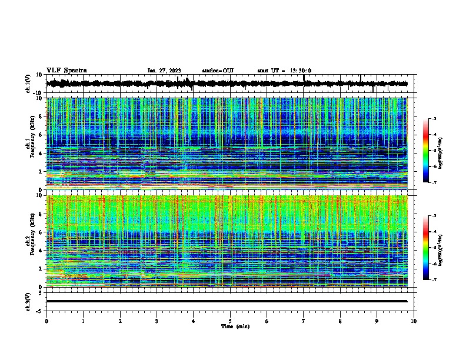466x360 pixels.
Task: Click the ch.1 spectrogram color scale bar
Action: click(425, 151)
